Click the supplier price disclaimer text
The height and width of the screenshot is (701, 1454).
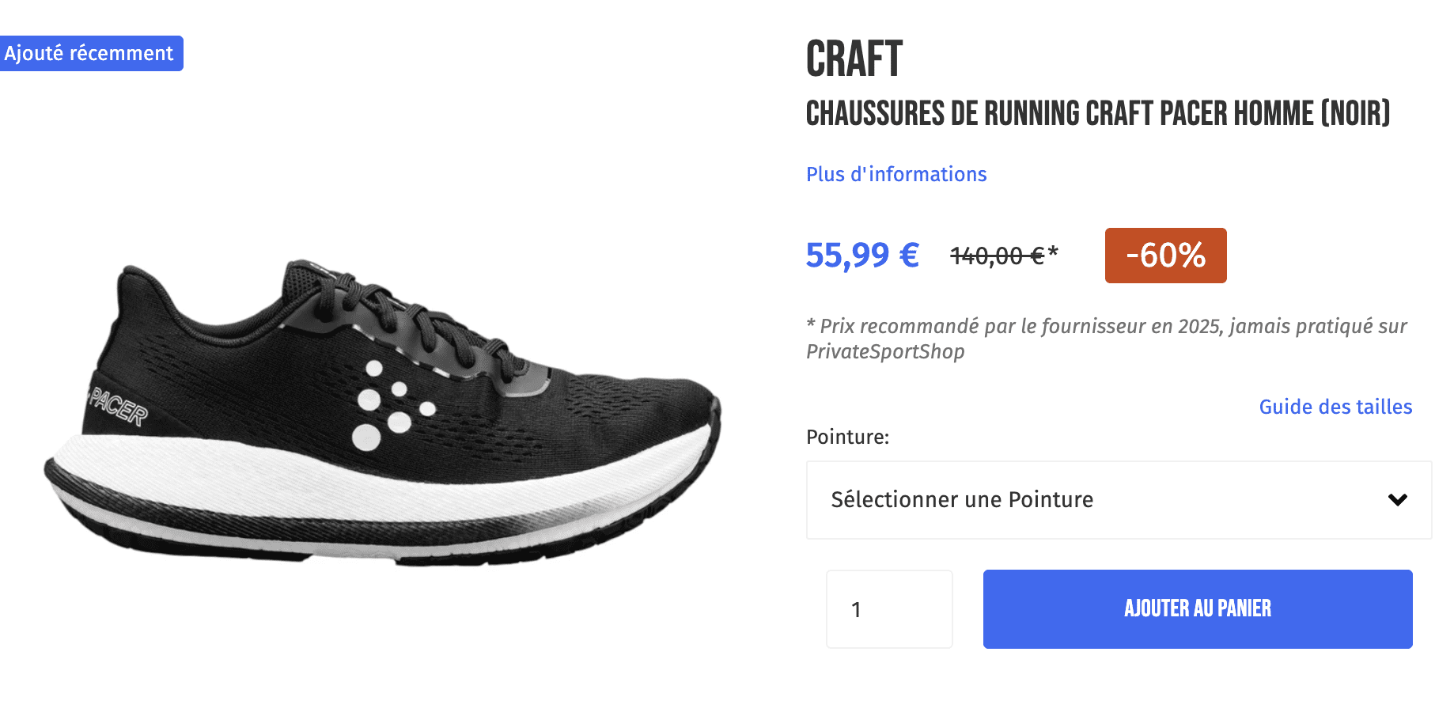1105,338
